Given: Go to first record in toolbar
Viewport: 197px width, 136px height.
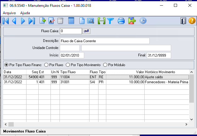Looking at the screenshot, I should pyautogui.click(x=6, y=21).
